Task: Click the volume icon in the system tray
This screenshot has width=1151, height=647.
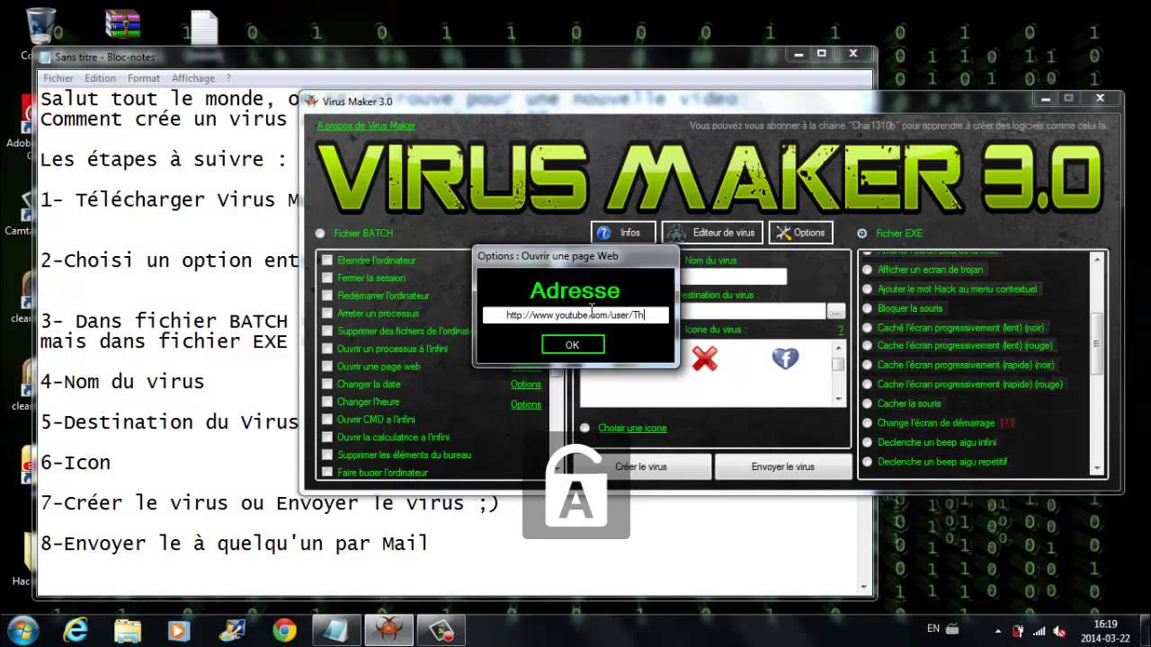Action: [1059, 630]
